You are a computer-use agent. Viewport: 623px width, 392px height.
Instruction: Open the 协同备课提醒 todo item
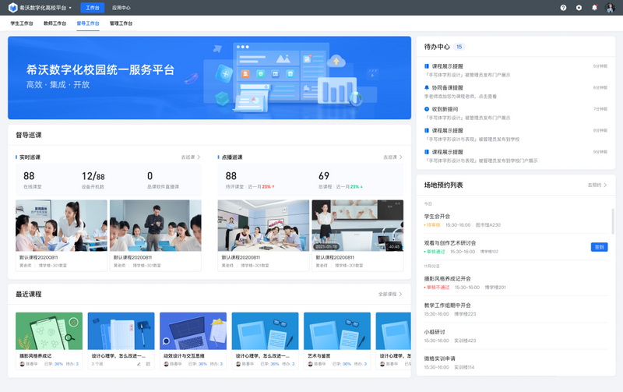coord(516,92)
